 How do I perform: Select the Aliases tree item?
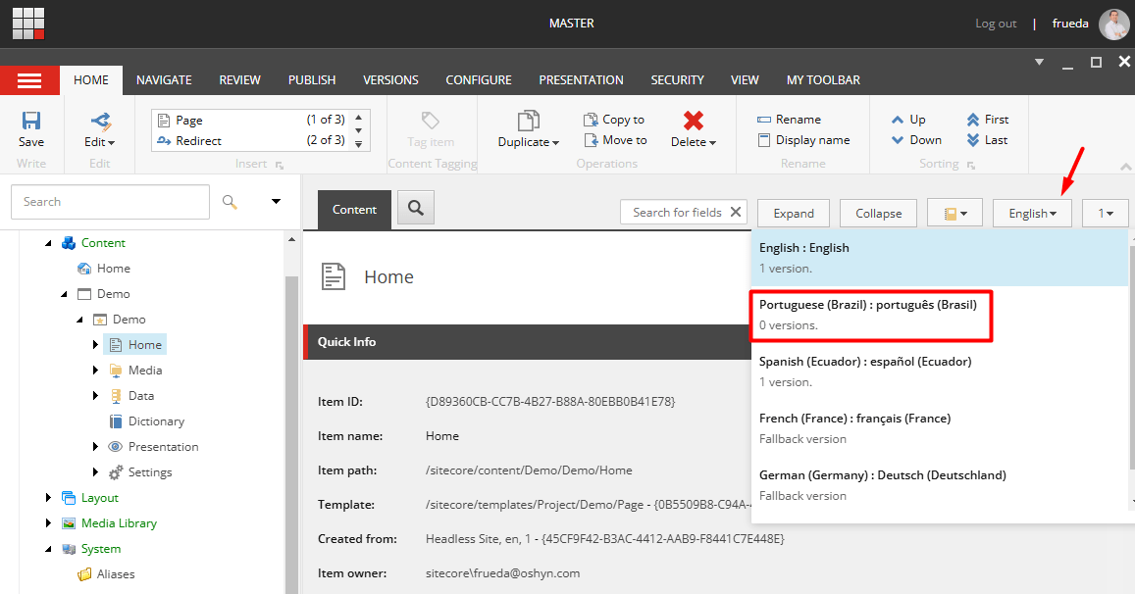106,574
